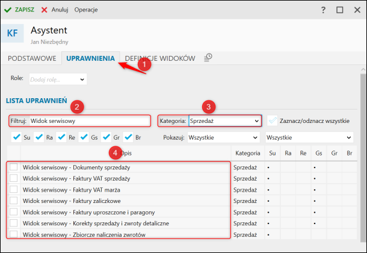Check Korekty sprzedaży i zwroty detaliczne box
The image size is (367, 253).
(14, 223)
